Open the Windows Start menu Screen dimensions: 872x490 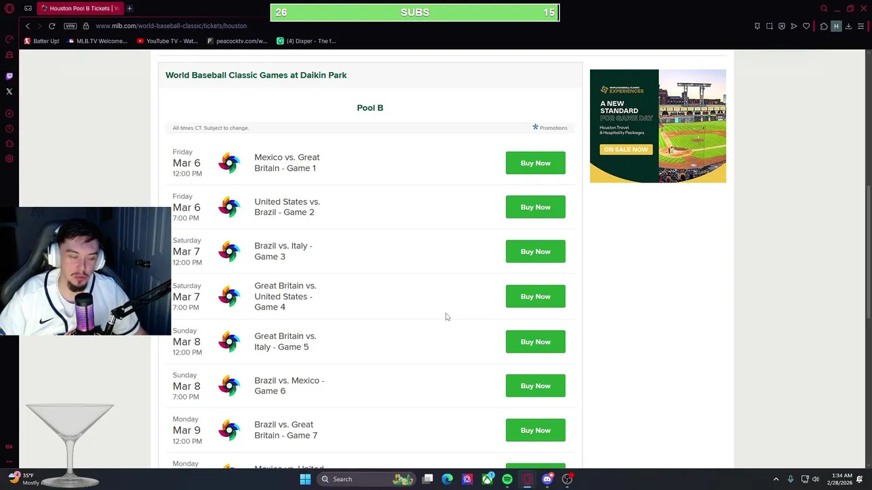tap(305, 479)
